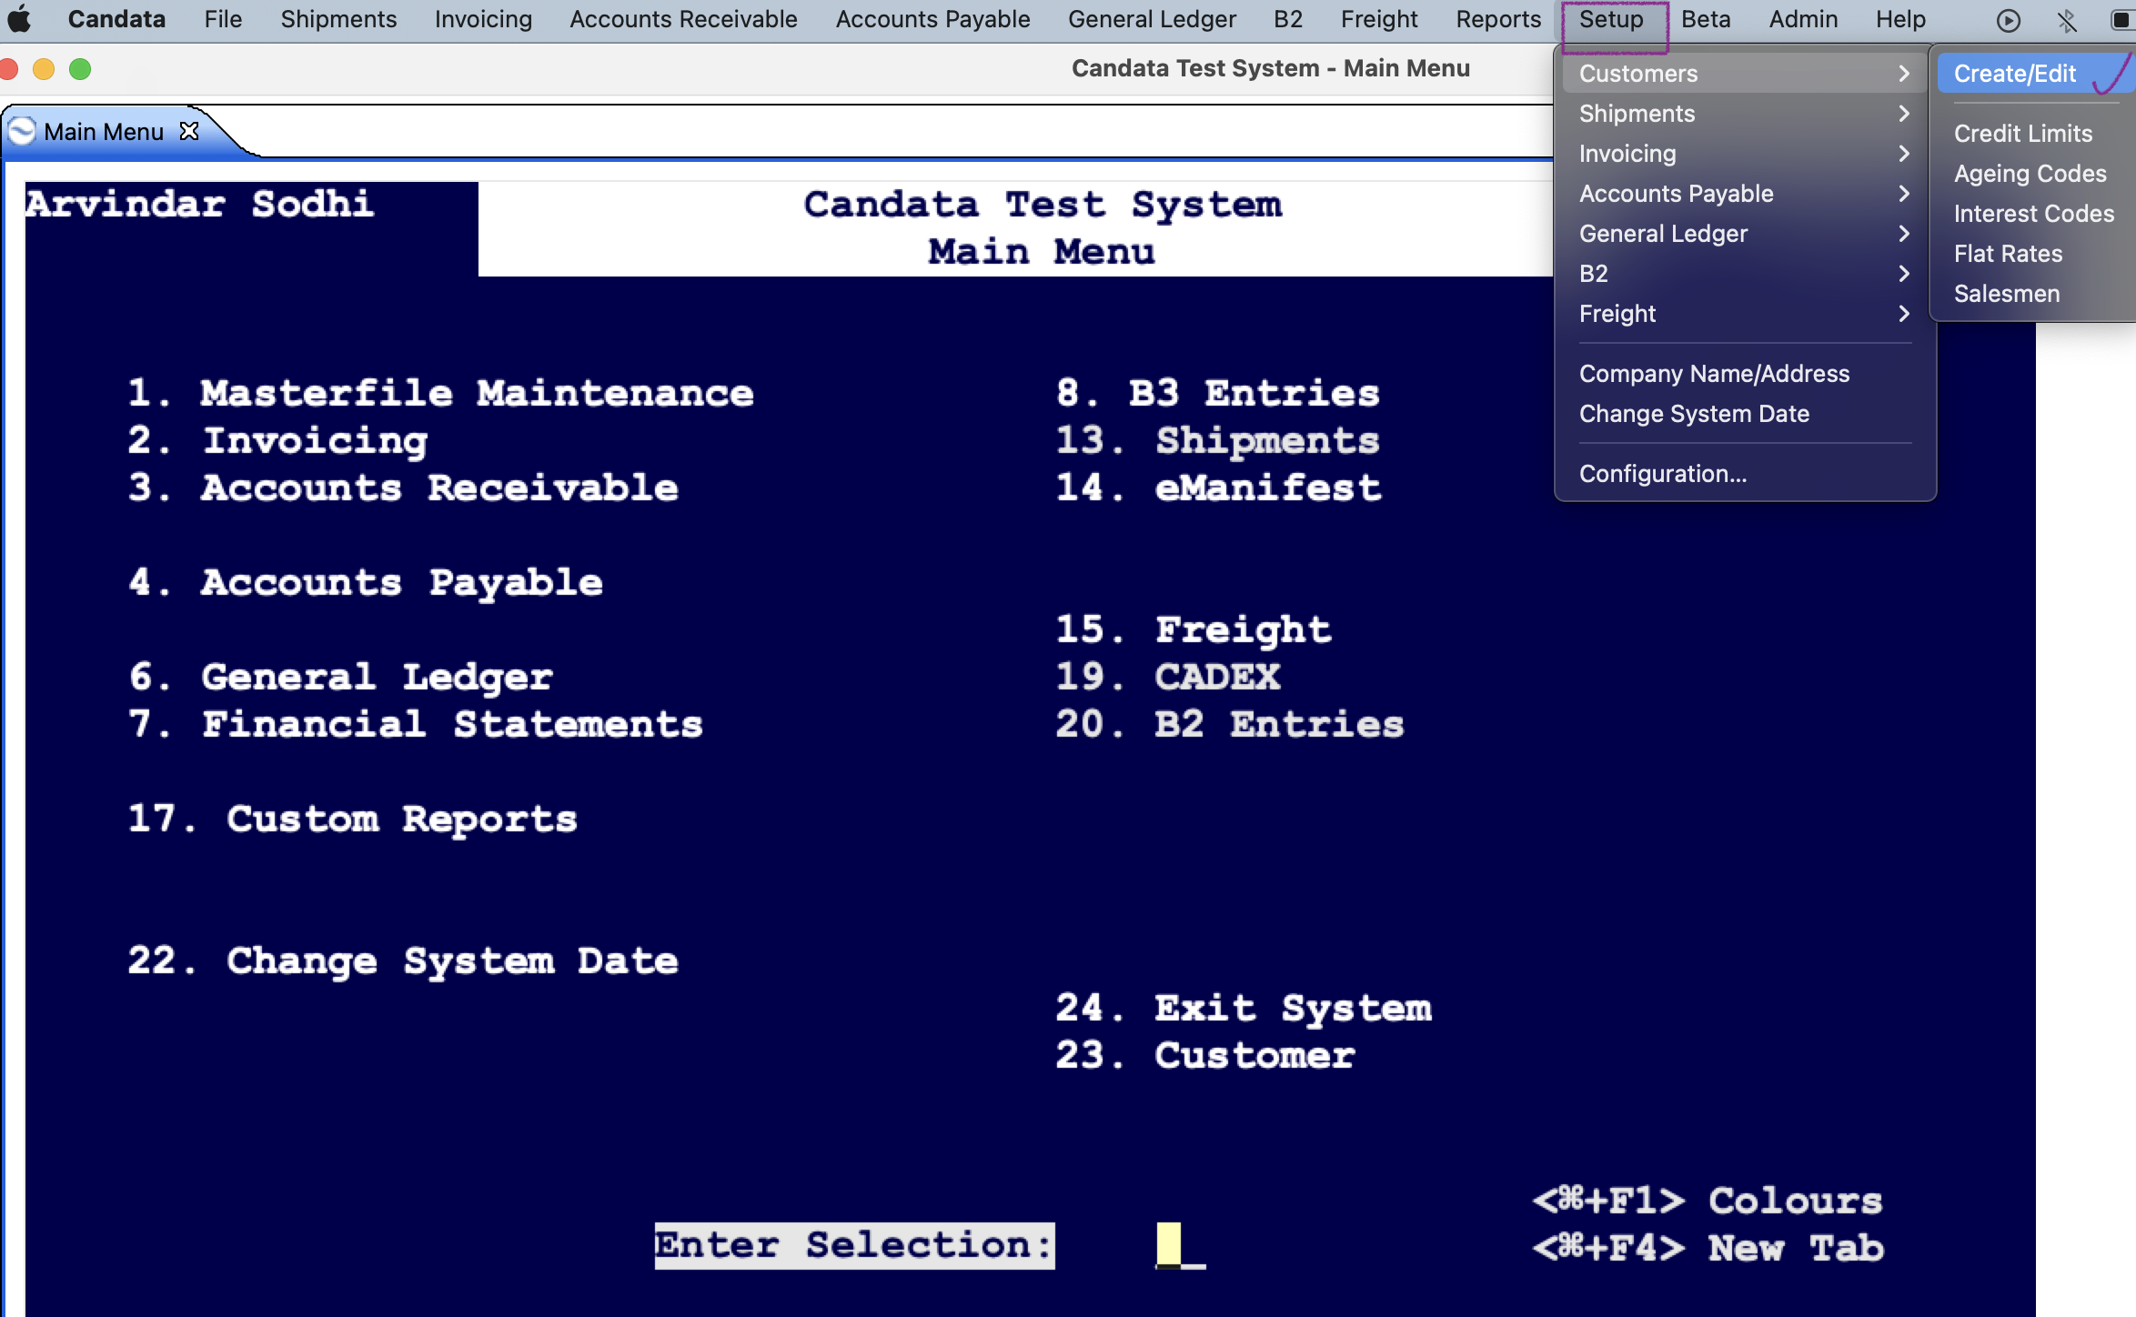Click '24. Exit System' option
2136x1317 pixels.
click(x=1244, y=1009)
